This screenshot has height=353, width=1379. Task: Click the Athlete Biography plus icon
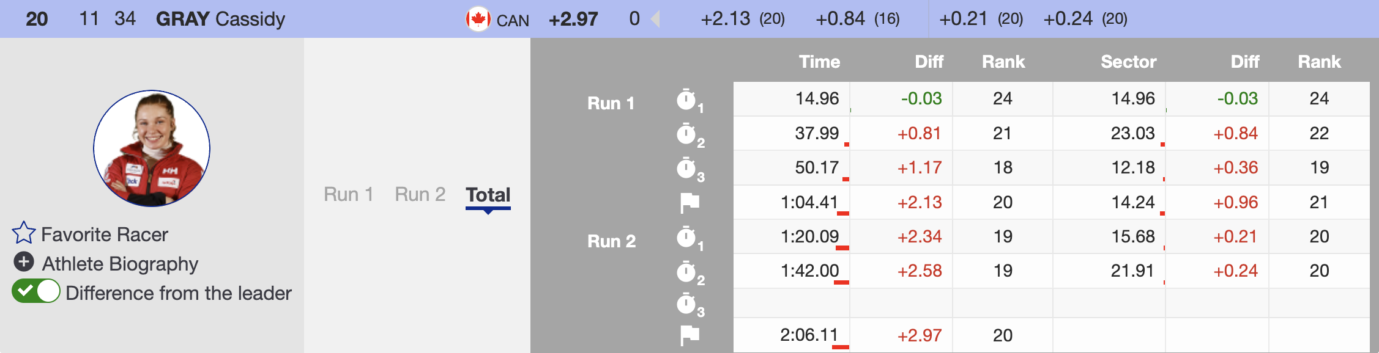pos(24,262)
